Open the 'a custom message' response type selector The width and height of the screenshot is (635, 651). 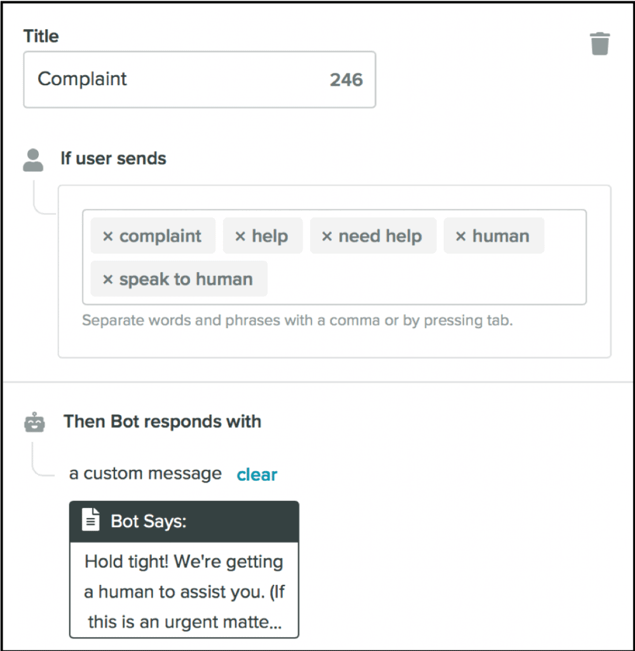[145, 473]
